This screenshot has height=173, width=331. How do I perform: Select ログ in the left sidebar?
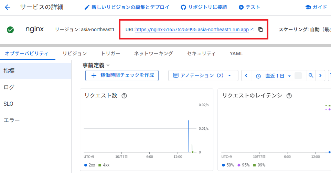(9, 87)
